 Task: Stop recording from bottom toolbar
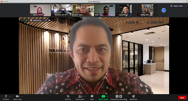click(121, 96)
